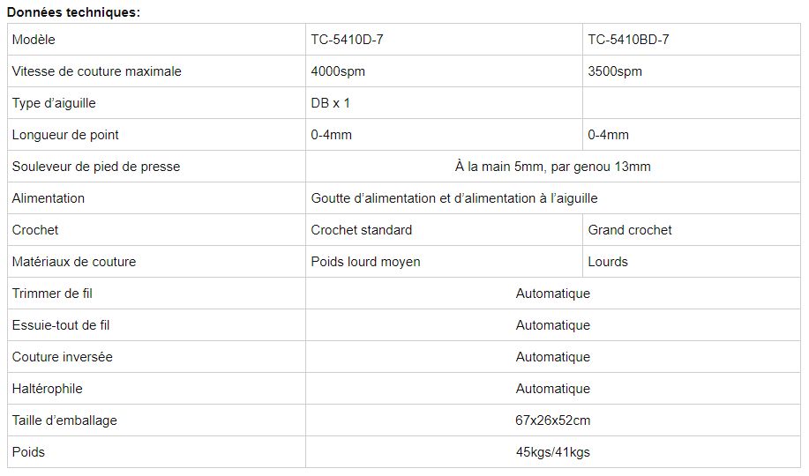Click the "Données techniques:" heading
This screenshot has width=809, height=476.
click(x=73, y=11)
